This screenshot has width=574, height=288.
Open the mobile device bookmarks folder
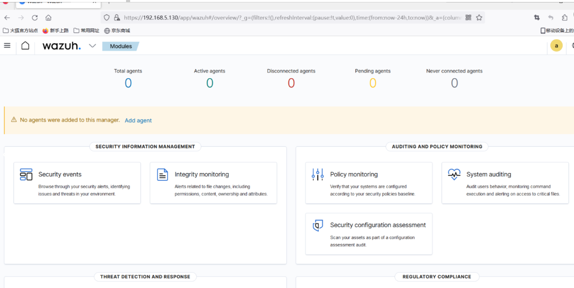point(557,30)
